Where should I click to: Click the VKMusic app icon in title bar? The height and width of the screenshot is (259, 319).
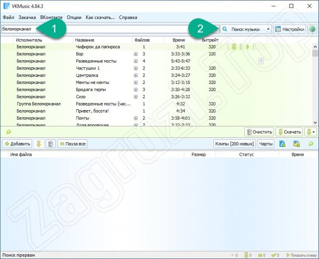pyautogui.click(x=6, y=6)
